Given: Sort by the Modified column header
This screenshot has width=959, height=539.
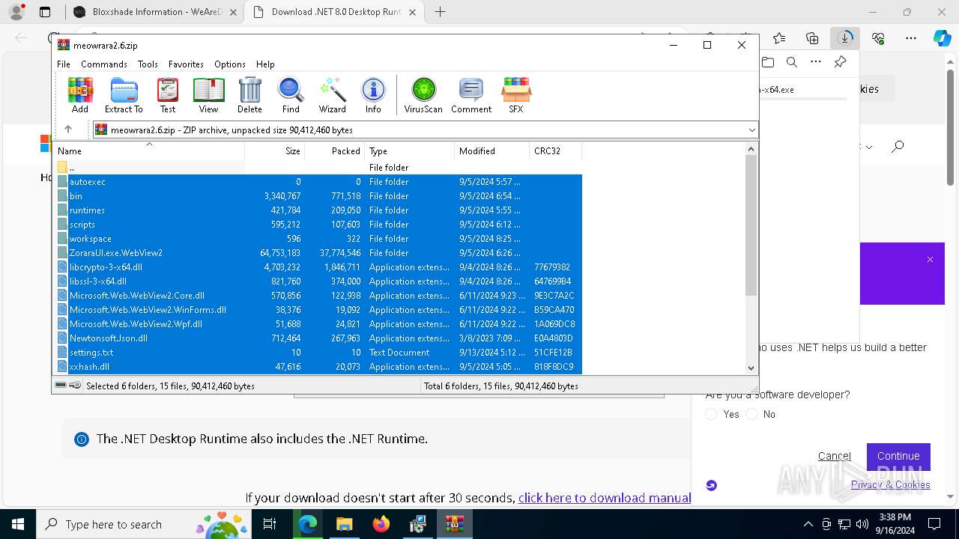Looking at the screenshot, I should pos(491,150).
